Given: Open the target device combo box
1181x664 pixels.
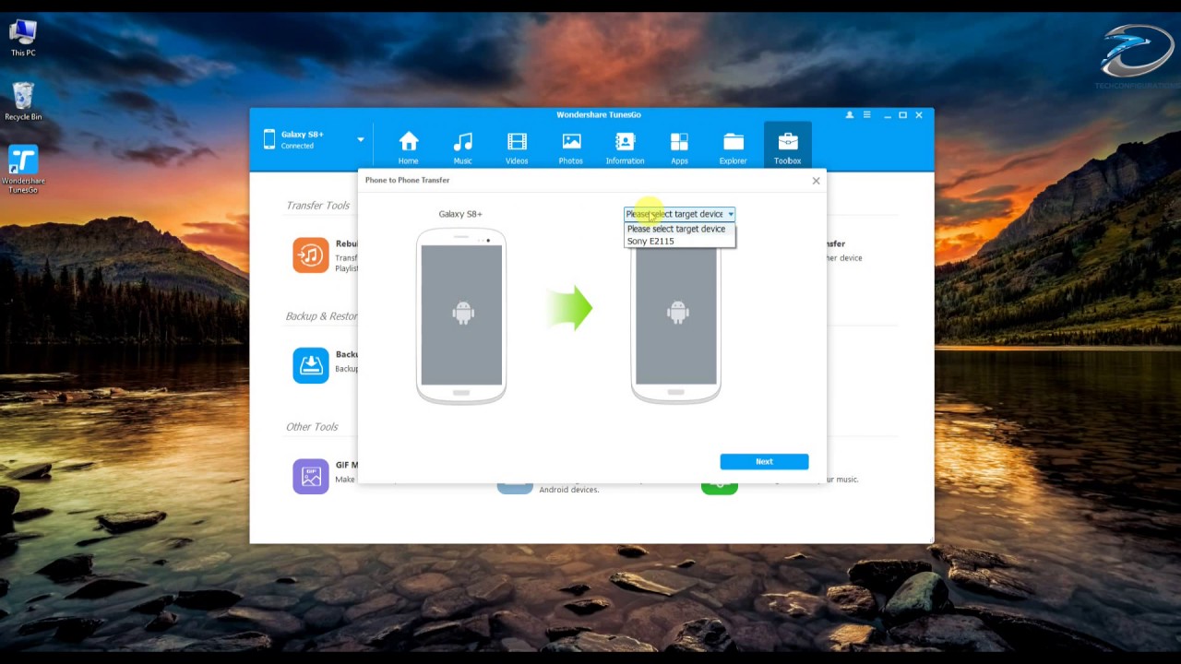Looking at the screenshot, I should coord(680,214).
